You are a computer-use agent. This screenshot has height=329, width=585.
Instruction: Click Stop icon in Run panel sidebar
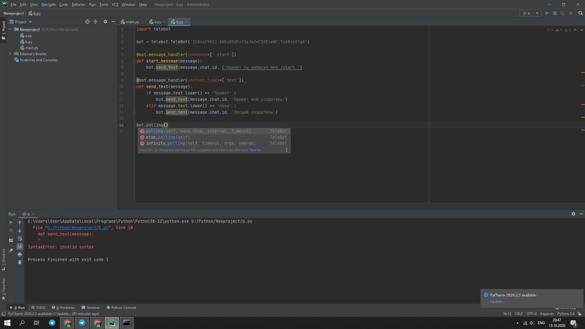11,230
